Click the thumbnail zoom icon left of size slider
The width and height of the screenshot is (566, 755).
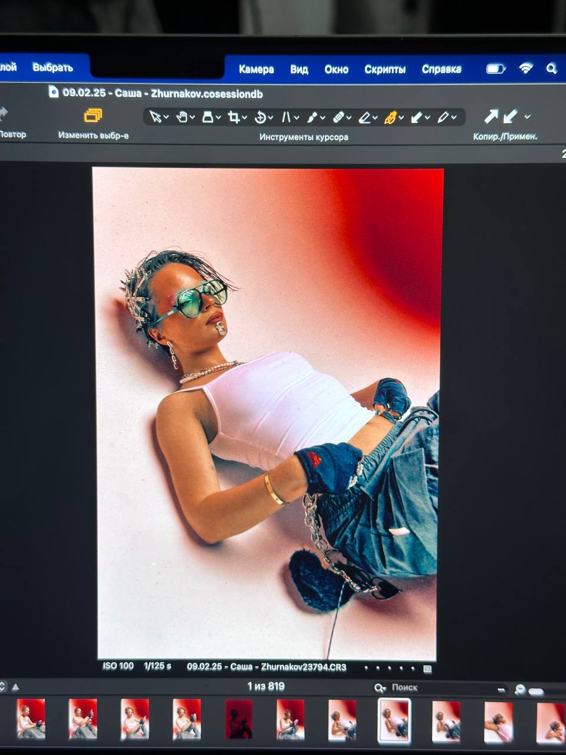click(520, 689)
